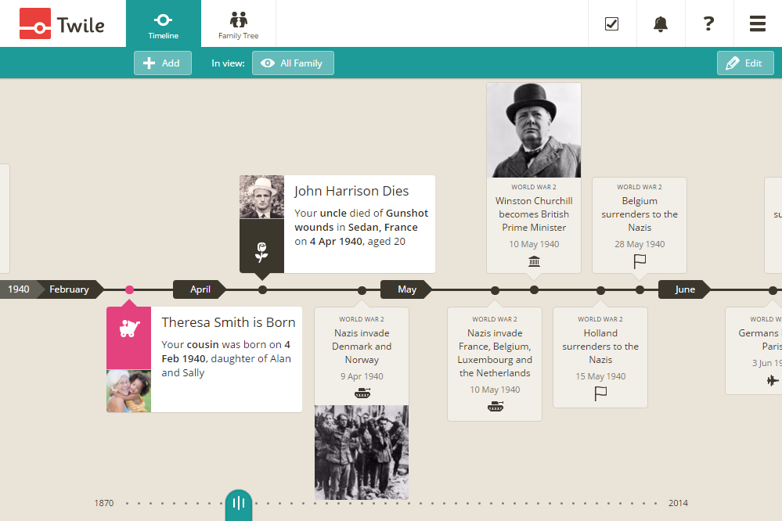This screenshot has height=521, width=782.
Task: Open Nazis invade Denmark and Norway text
Action: [x=362, y=346]
